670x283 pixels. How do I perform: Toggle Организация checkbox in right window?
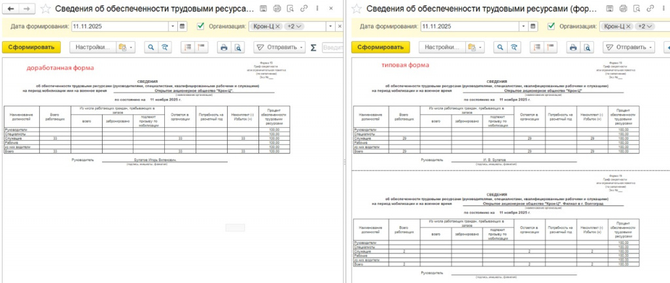(551, 26)
